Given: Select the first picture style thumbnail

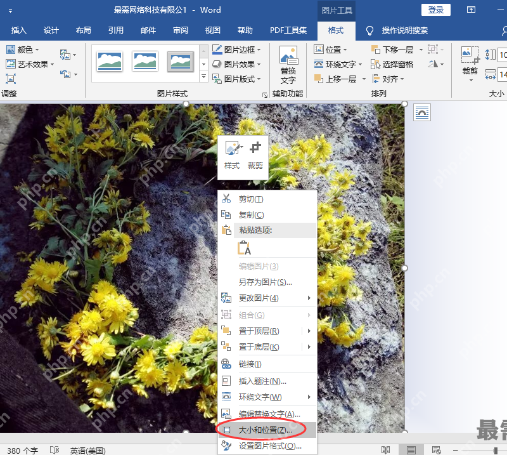Looking at the screenshot, I should click(109, 62).
